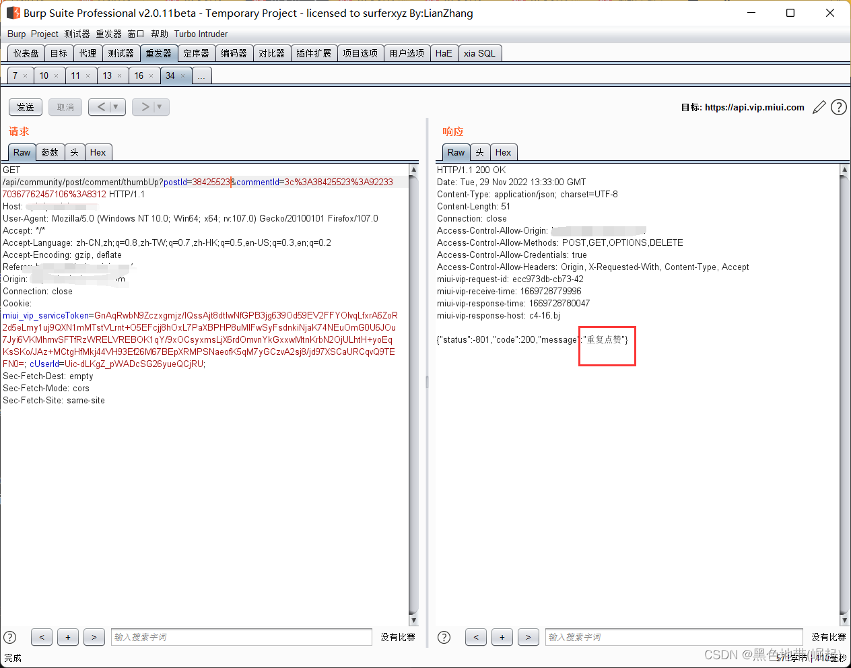The image size is (851, 668).
Task: Switch to the 仪表盘 tab
Action: pos(26,53)
